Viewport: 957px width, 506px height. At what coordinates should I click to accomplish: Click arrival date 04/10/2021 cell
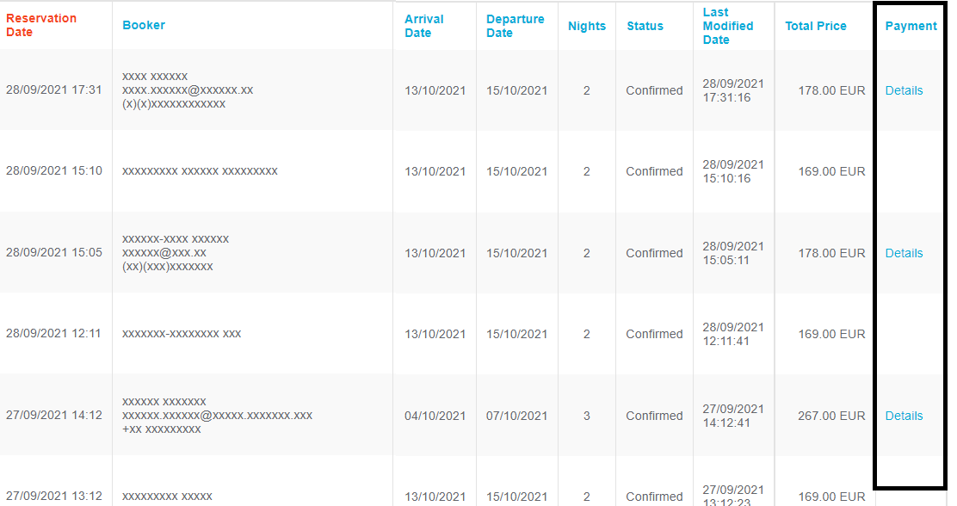[435, 416]
